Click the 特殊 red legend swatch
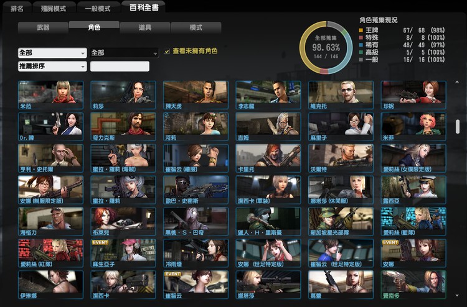This screenshot has height=307, width=467. click(361, 37)
